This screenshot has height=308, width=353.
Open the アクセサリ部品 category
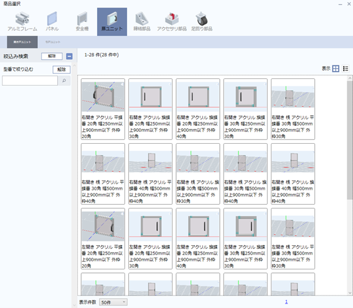pos(172,22)
